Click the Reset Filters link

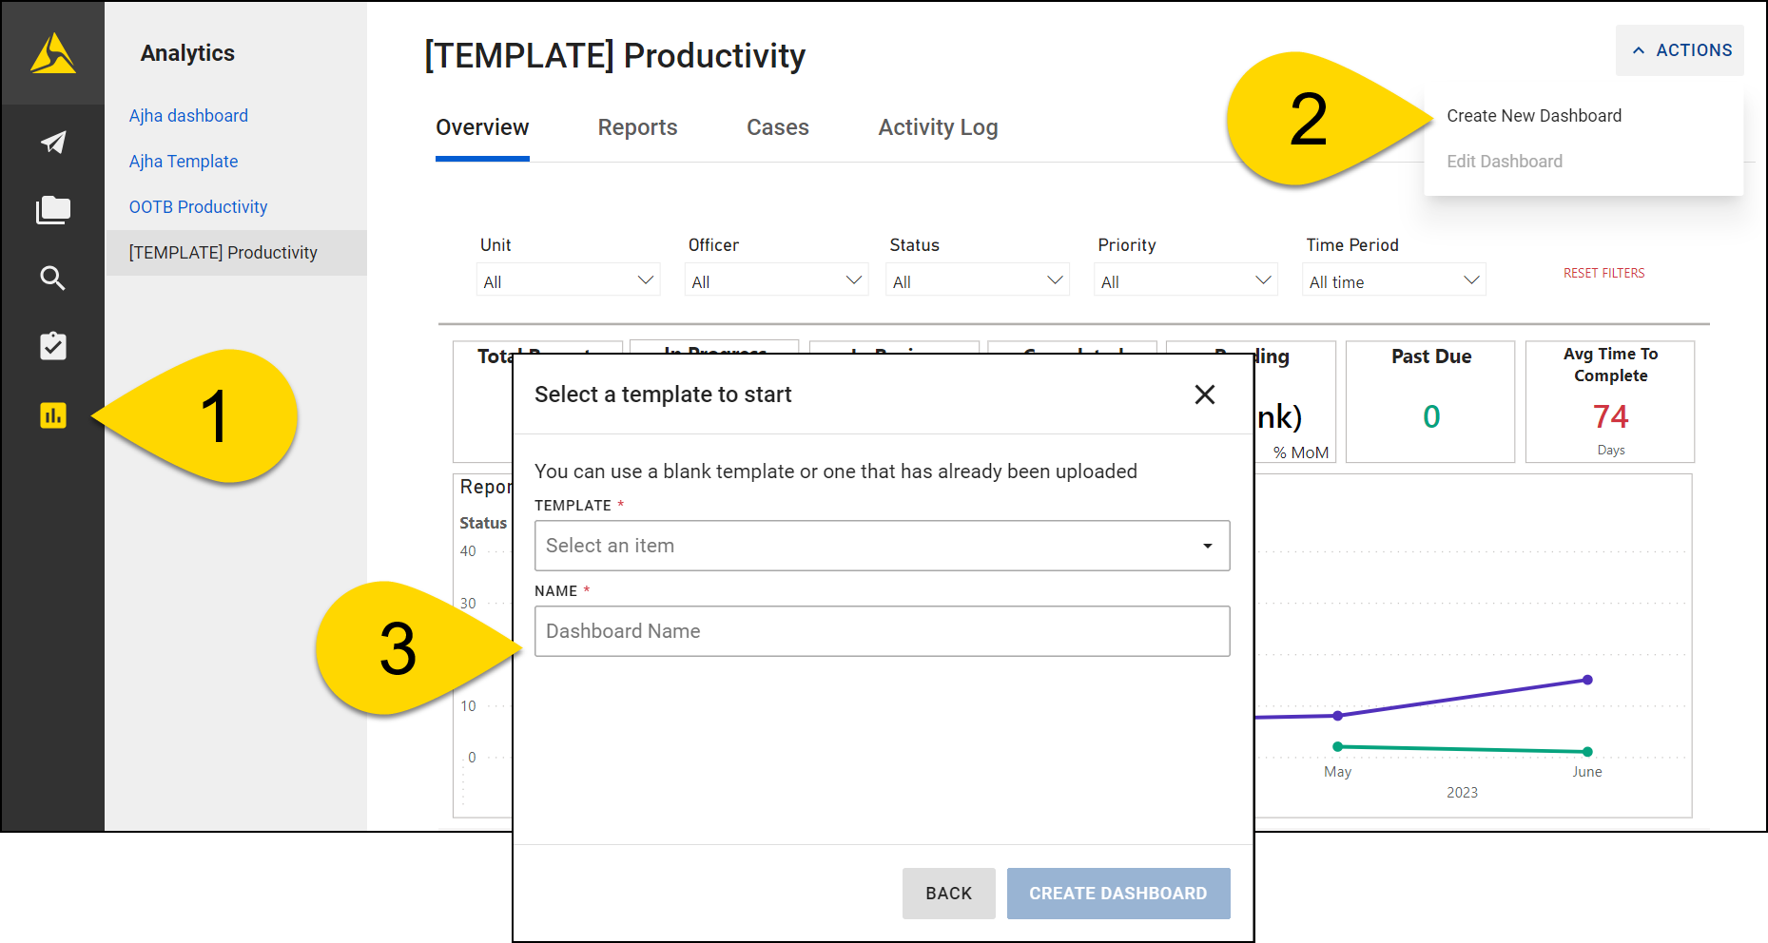point(1603,273)
